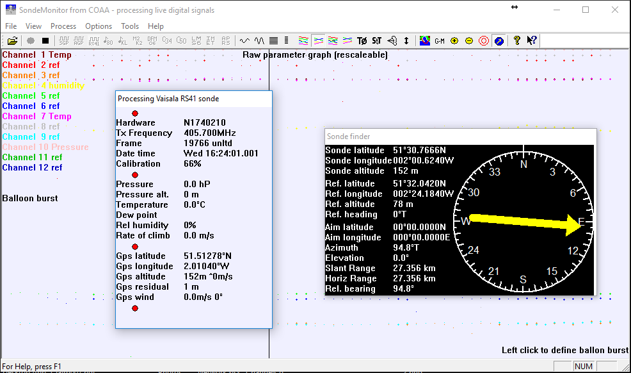
Task: Click the S:T toolbar button
Action: click(x=377, y=40)
